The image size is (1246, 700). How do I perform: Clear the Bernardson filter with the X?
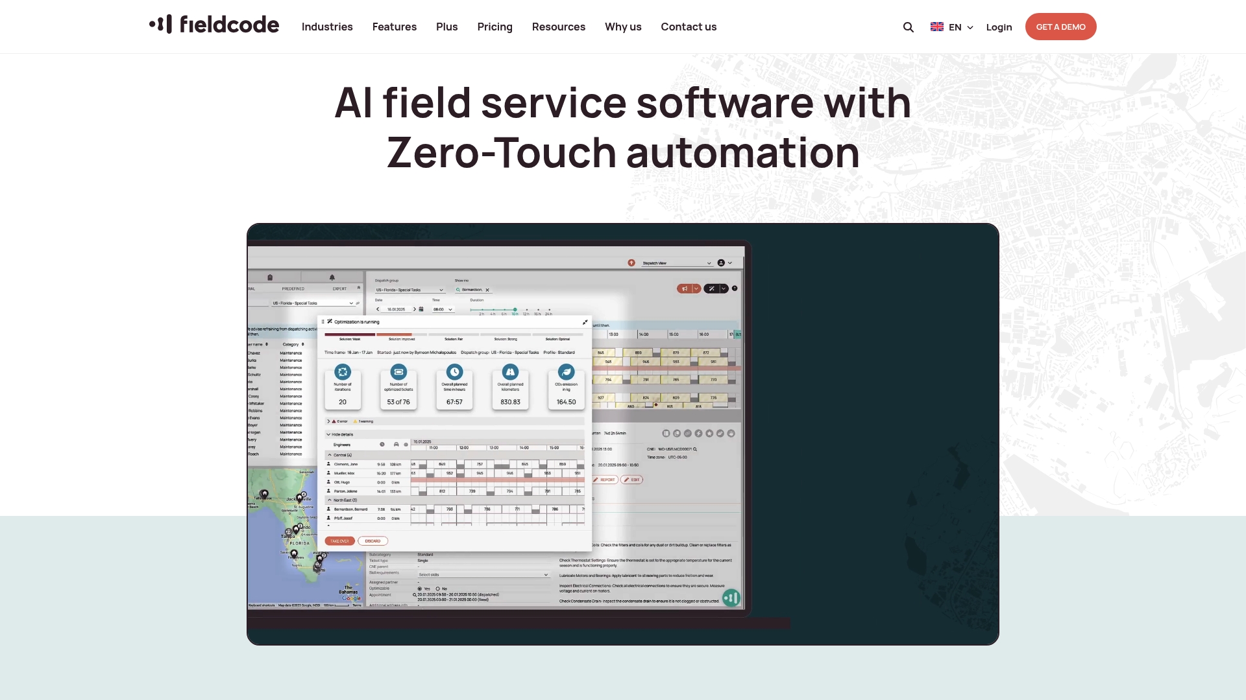coord(487,290)
